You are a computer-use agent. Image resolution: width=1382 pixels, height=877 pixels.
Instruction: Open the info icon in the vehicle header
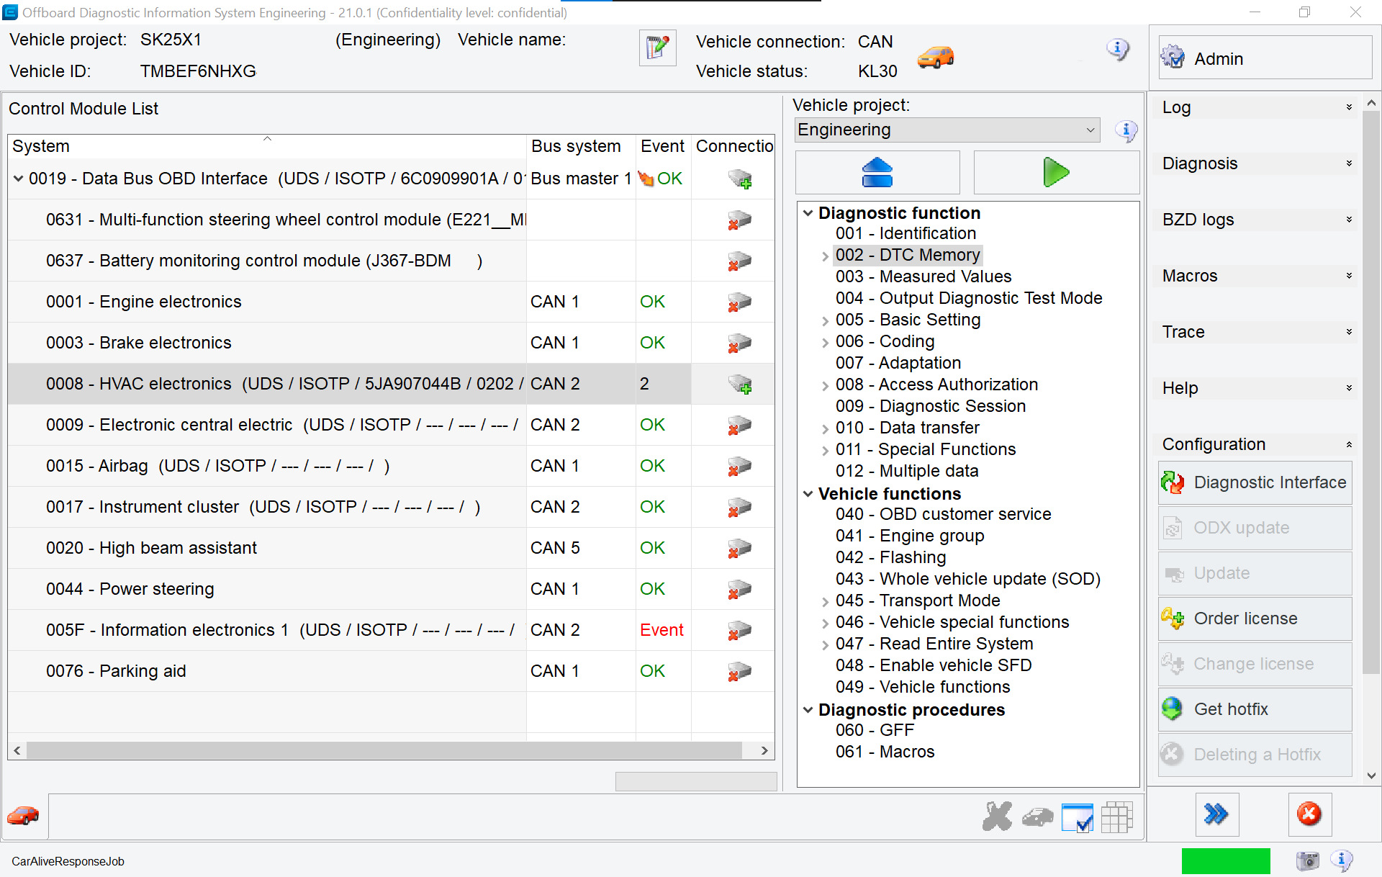[1117, 50]
